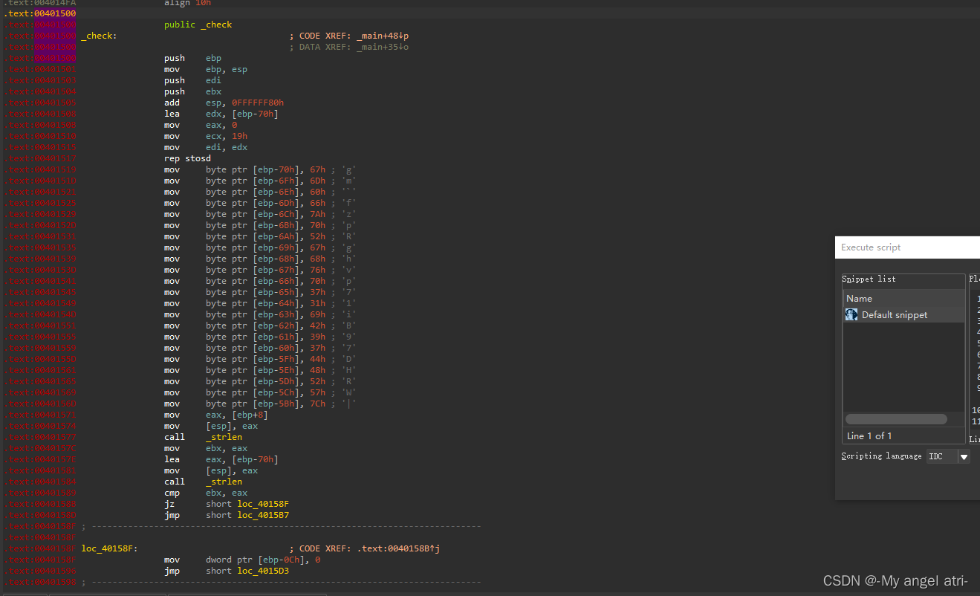The width and height of the screenshot is (980, 596).
Task: Click the byte move line commented 'z'
Action: click(x=260, y=214)
